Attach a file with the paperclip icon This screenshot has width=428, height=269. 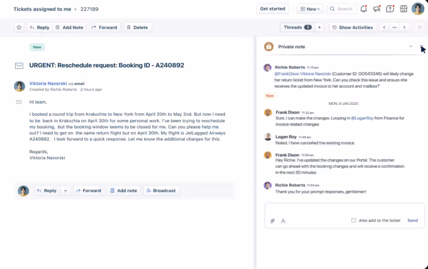pos(273,221)
